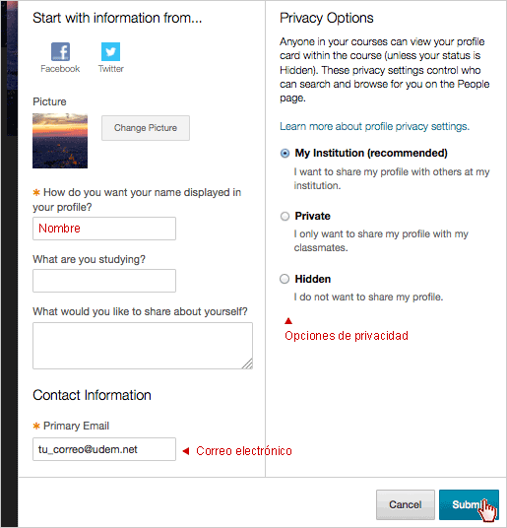Click the My Institution (recommended) label
507x528 pixels.
coord(371,154)
